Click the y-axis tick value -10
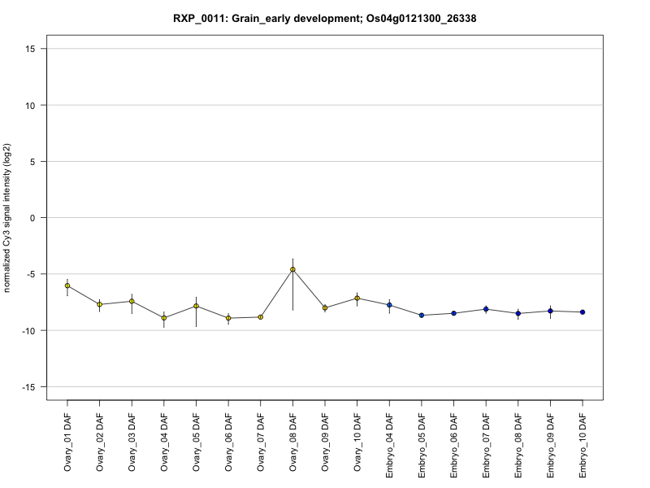Screen dimensions: 650x488 point(28,331)
